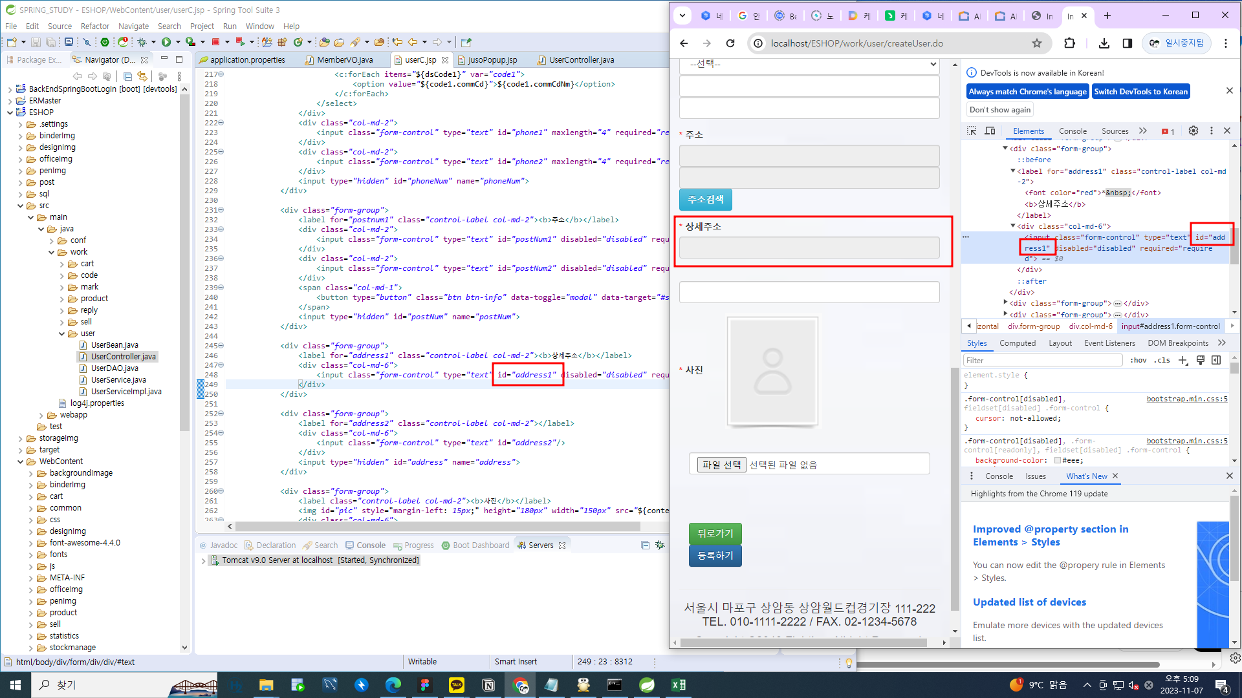
Task: Toggle the :hov element state button
Action: click(x=1138, y=361)
